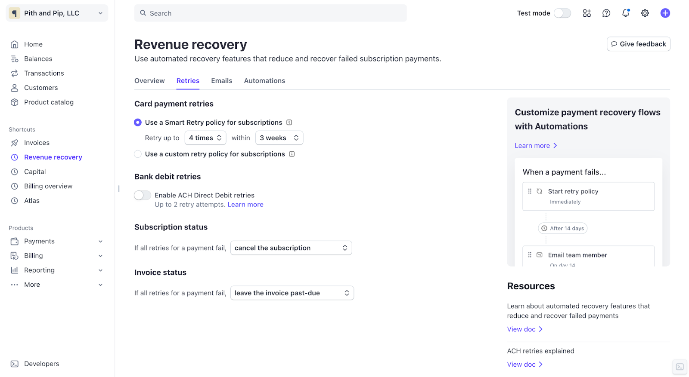
Task: Open the '4 times' retry count dropdown
Action: 205,138
